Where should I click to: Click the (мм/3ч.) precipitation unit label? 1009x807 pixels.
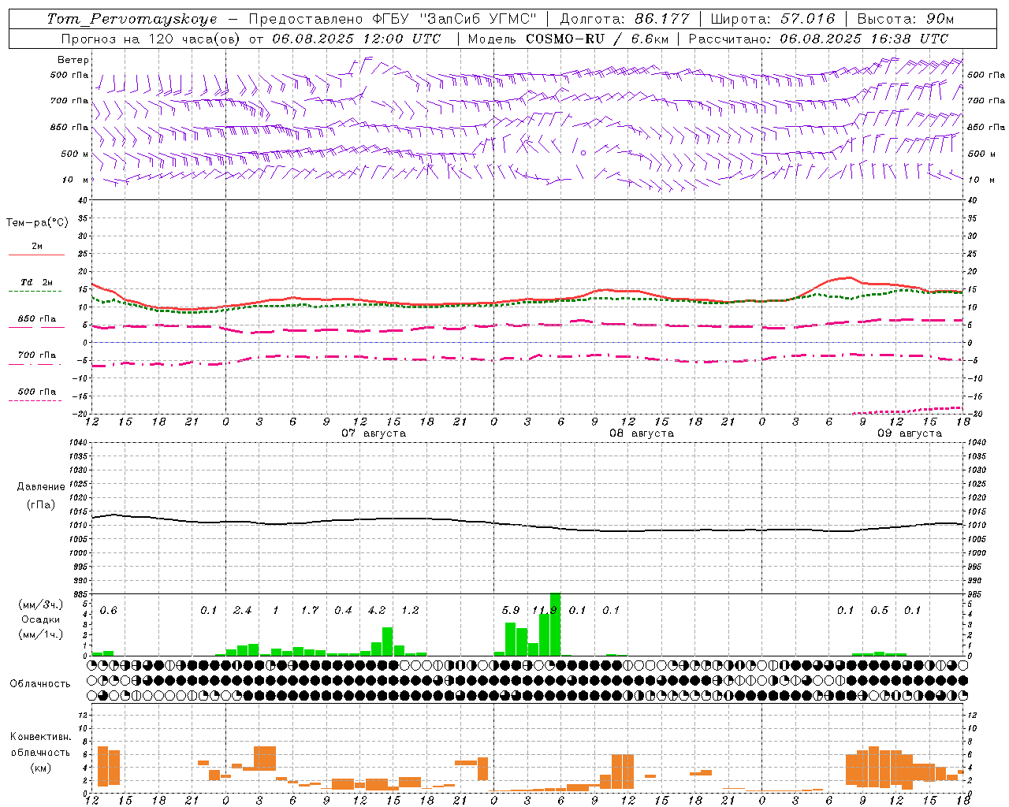(x=40, y=604)
